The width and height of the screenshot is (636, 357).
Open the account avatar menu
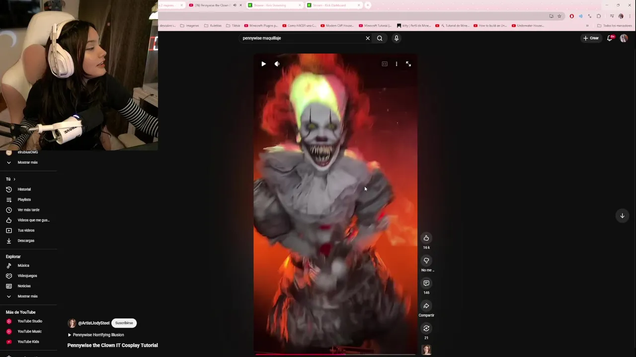624,38
